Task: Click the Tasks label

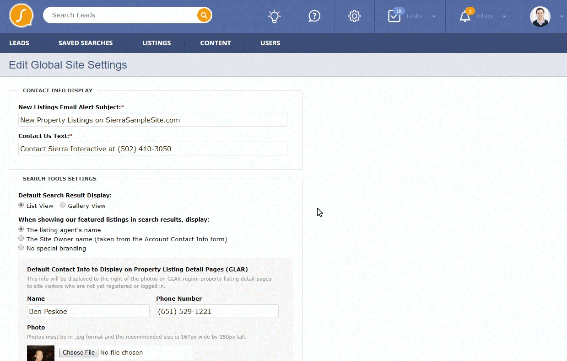Action: tap(414, 16)
